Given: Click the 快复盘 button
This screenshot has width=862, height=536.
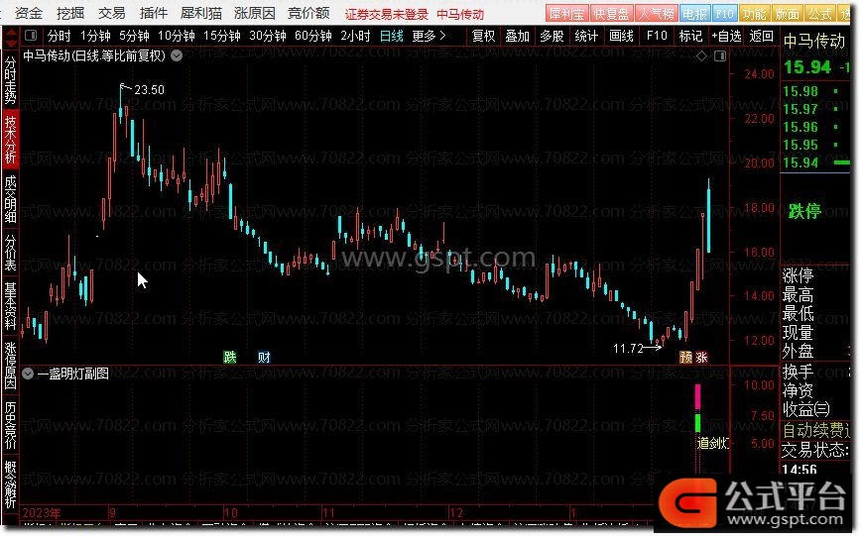Looking at the screenshot, I should [611, 14].
